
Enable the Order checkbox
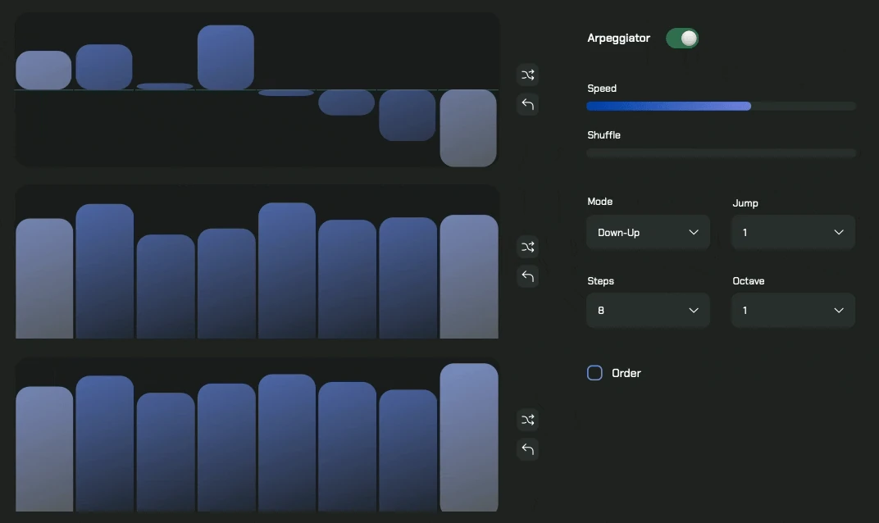[594, 372]
